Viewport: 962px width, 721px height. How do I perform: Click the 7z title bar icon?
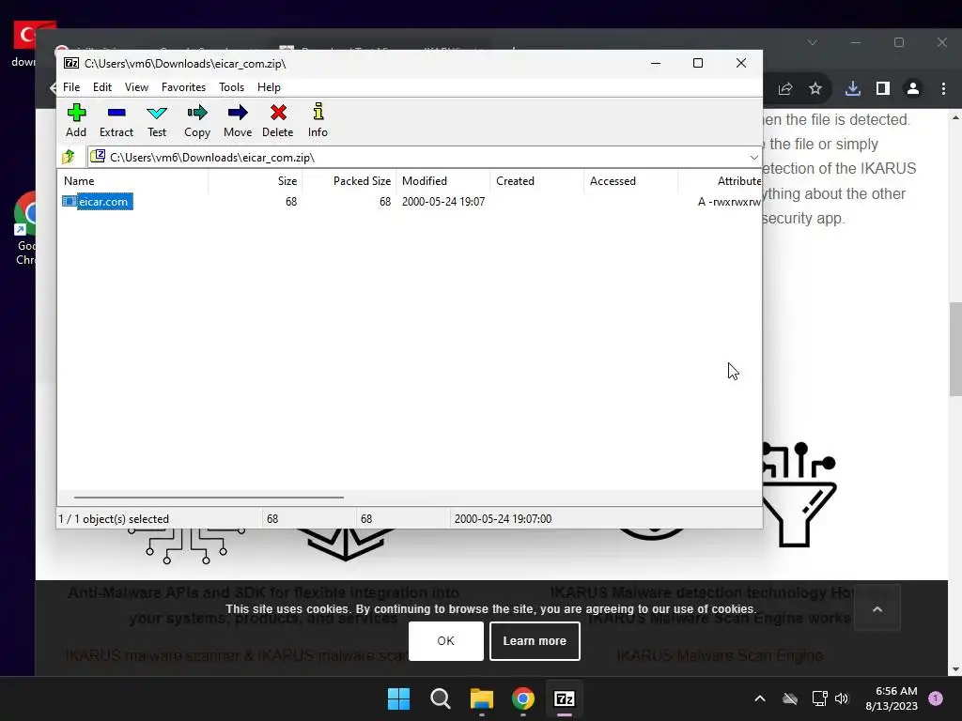click(71, 63)
